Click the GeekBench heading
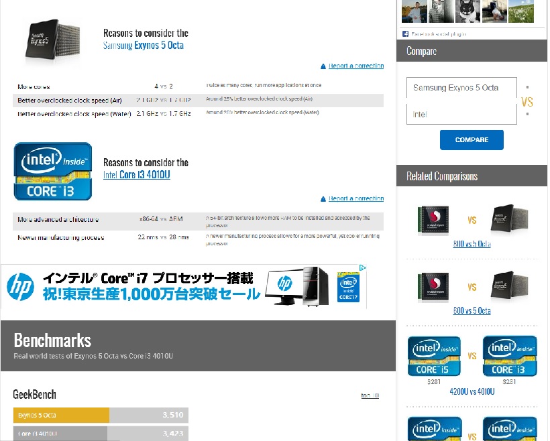Viewport: 550px width, 441px height. [x=34, y=395]
